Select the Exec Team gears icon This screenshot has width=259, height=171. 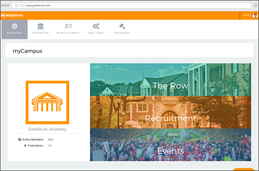point(96,26)
